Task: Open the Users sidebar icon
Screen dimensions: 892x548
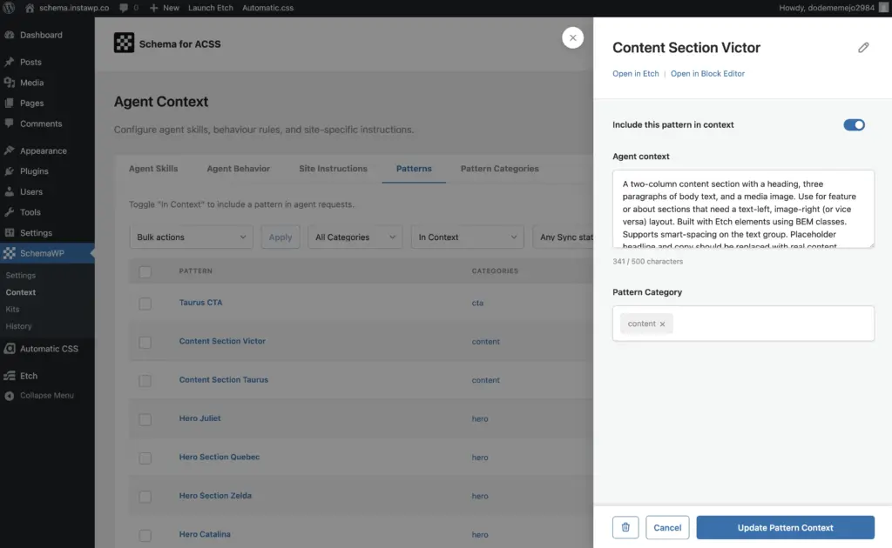Action: coord(9,191)
